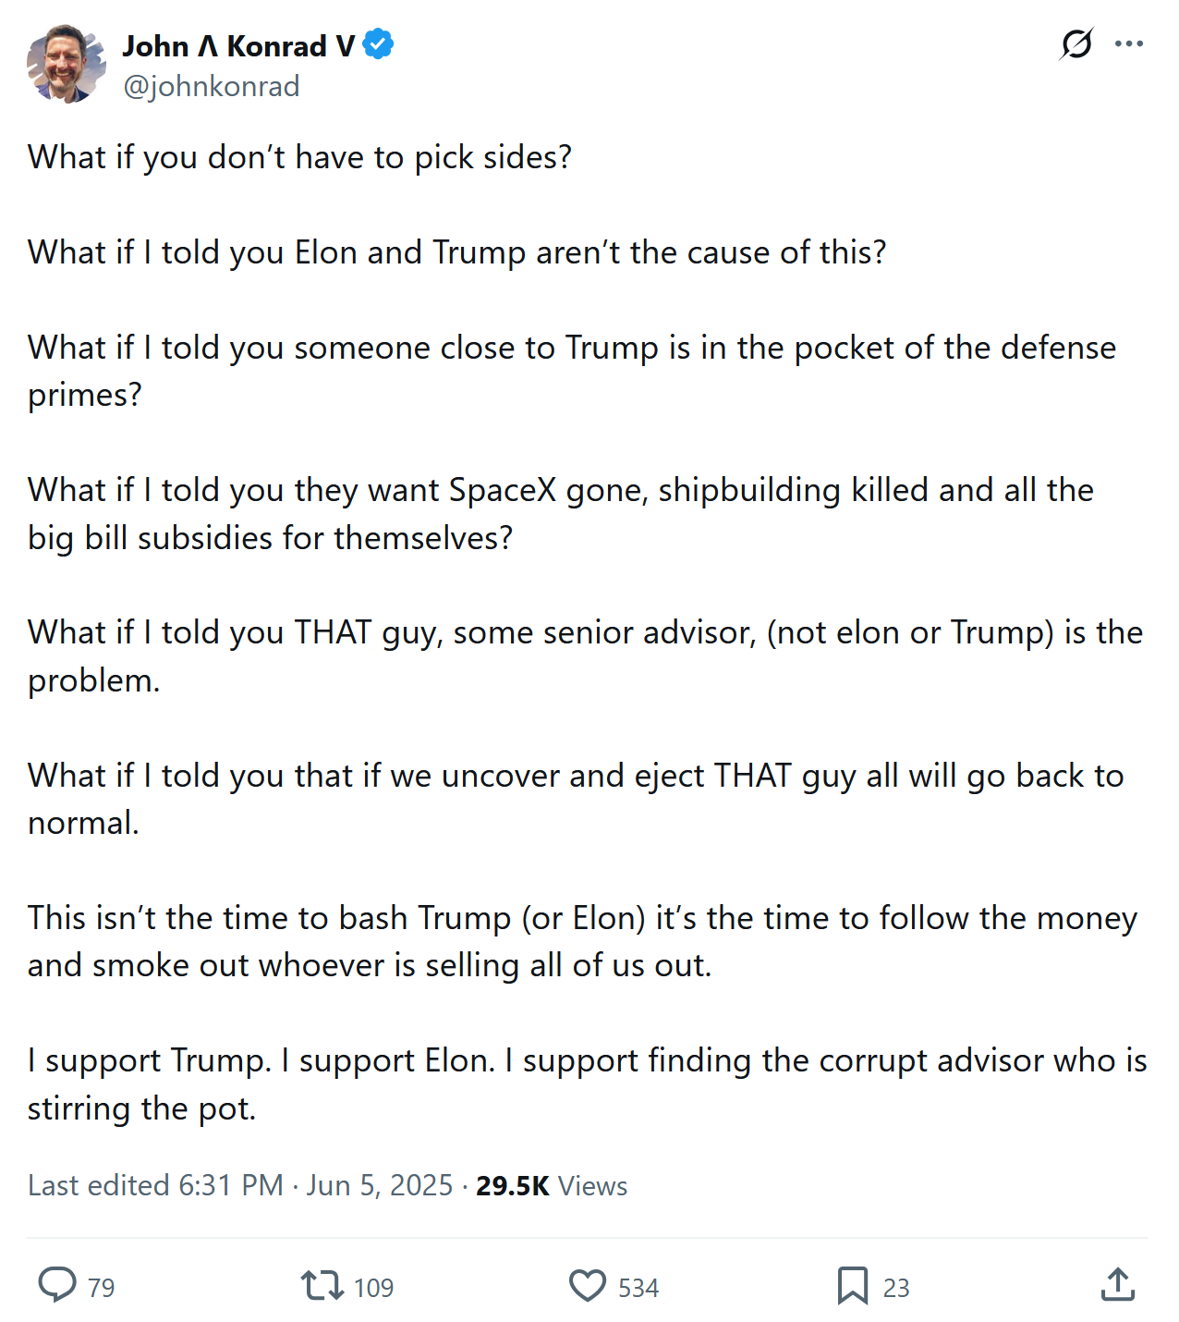Open John Konrad's profile picture
1179x1322 pixels.
(66, 64)
